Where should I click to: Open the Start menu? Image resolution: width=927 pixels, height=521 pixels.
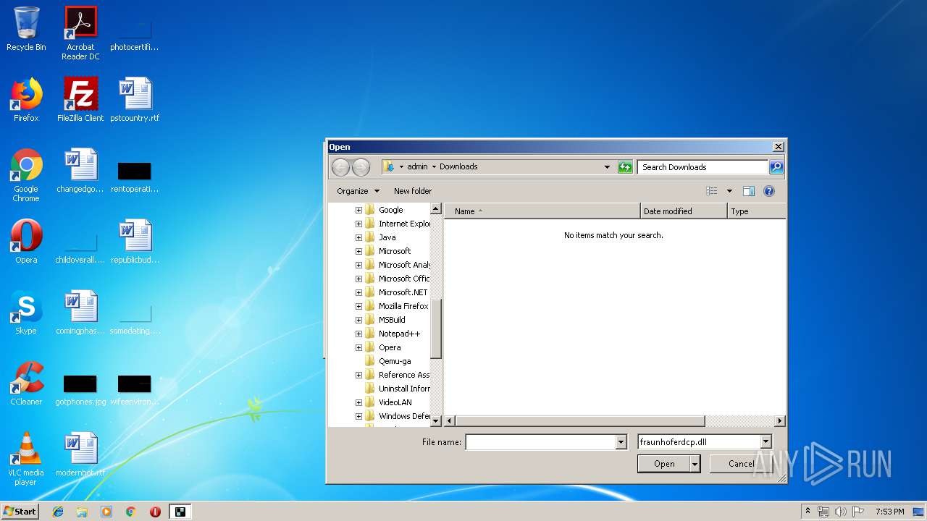click(x=20, y=512)
